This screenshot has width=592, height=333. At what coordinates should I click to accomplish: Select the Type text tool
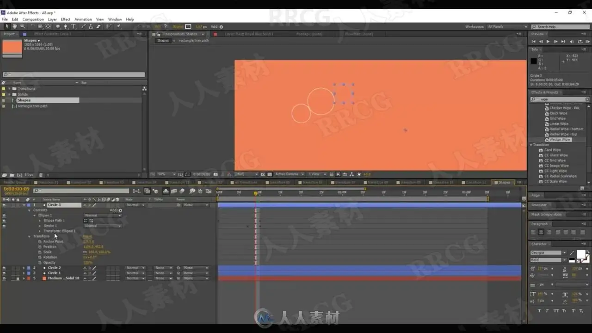73,26
